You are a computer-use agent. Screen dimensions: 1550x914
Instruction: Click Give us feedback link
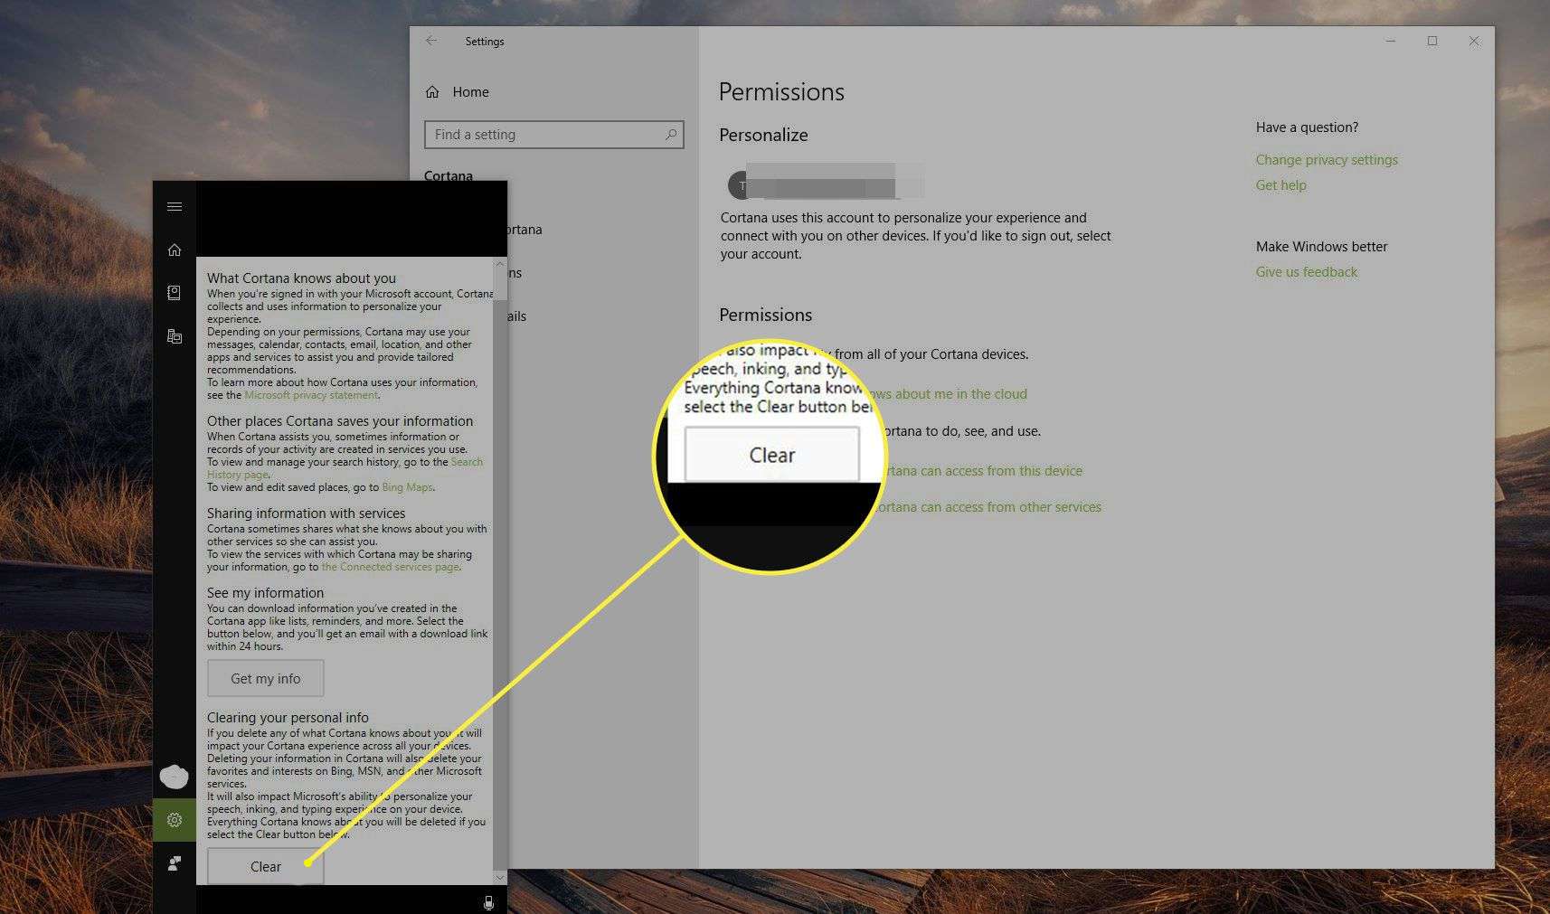point(1307,272)
